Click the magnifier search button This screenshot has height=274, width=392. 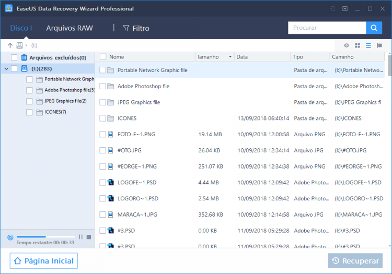[x=374, y=28]
